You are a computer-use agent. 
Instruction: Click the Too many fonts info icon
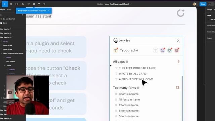[138, 88]
